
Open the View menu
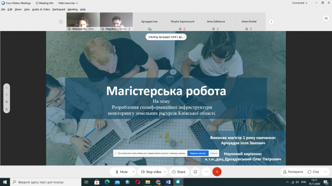point(26,9)
